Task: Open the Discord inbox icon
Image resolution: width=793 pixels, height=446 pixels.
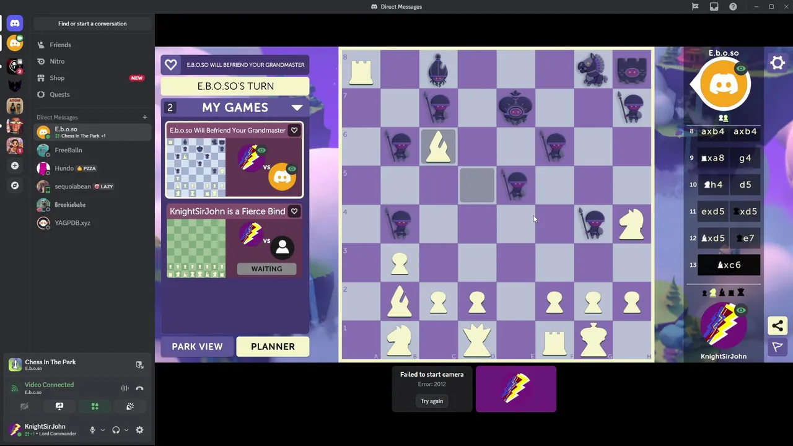Action: pos(714,7)
